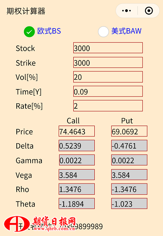Tap the circular close-target icon in capsule
The height and width of the screenshot is (236, 163).
(149, 11)
